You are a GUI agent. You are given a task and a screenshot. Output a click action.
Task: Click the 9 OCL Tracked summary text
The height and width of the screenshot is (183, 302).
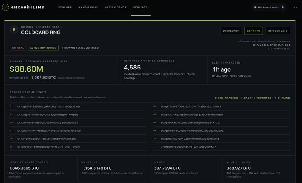coord(226,98)
